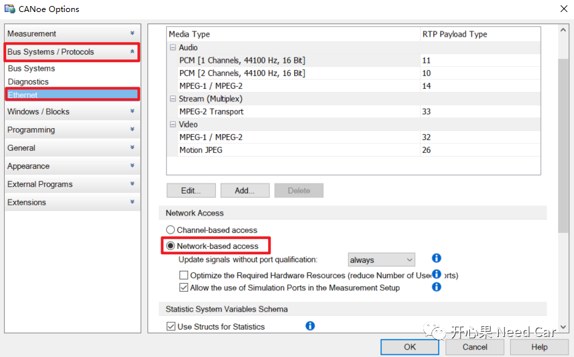The width and height of the screenshot is (574, 357).
Task: Expand the Measurement category
Action: coord(72,34)
